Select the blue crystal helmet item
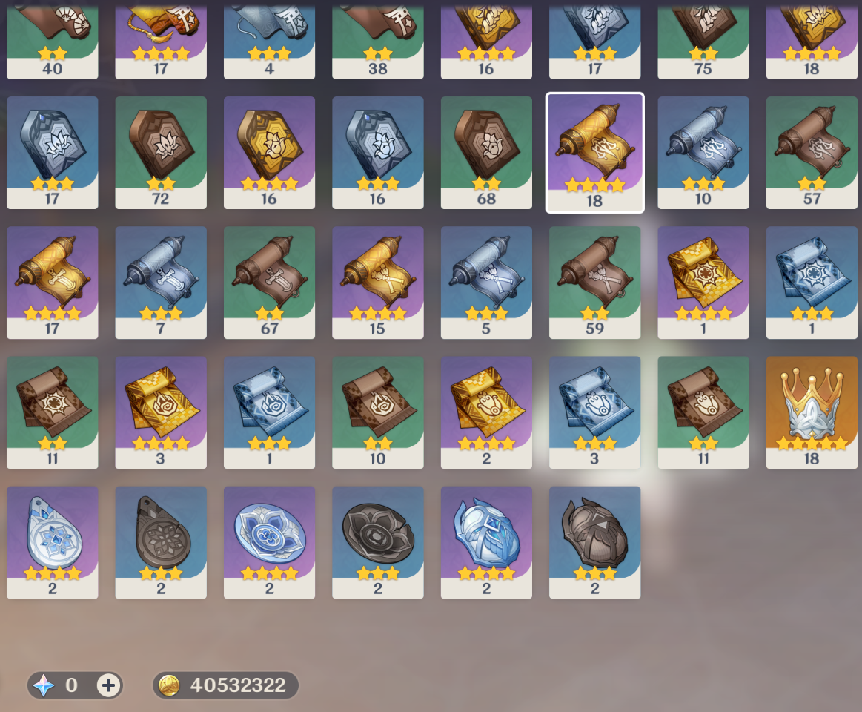The width and height of the screenshot is (862, 712). tap(486, 542)
